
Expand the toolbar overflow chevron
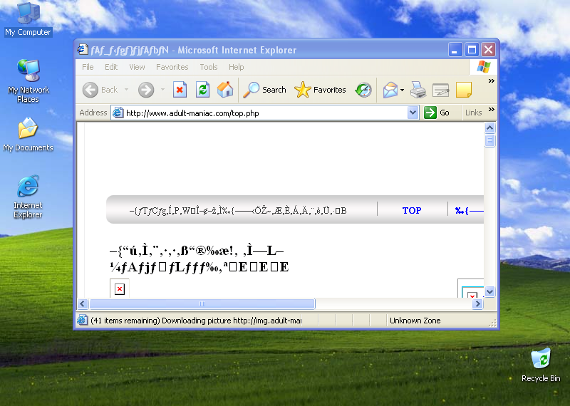(492, 80)
